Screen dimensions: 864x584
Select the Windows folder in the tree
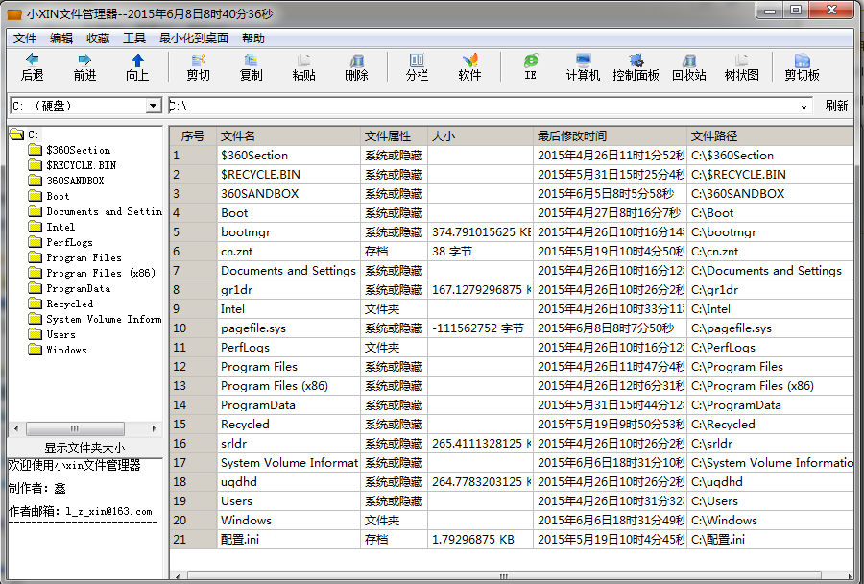(x=66, y=350)
